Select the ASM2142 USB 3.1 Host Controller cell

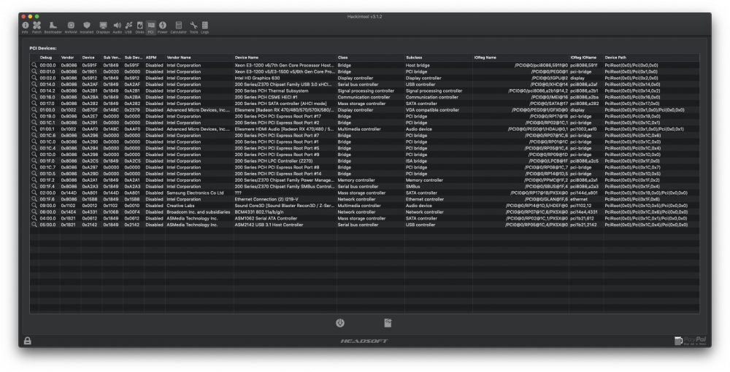click(x=269, y=225)
